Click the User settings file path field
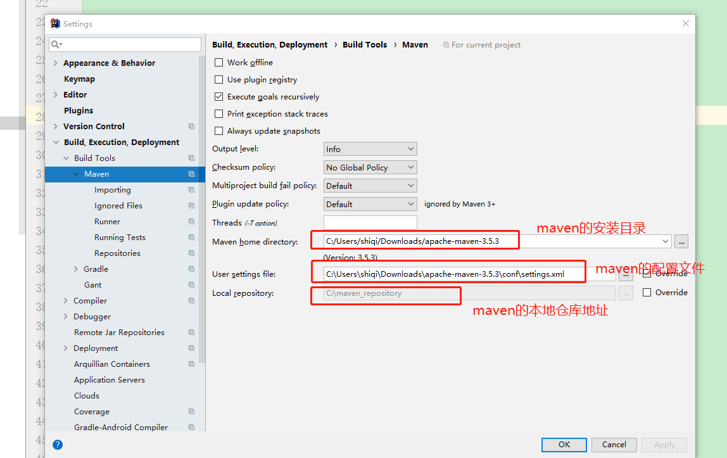This screenshot has width=727, height=458. tap(470, 274)
